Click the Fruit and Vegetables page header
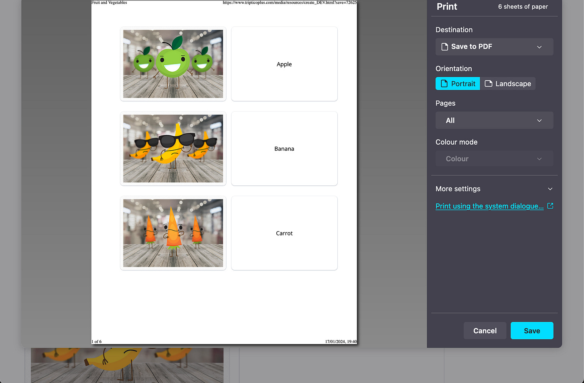Viewport: 584px width, 383px height. click(109, 2)
